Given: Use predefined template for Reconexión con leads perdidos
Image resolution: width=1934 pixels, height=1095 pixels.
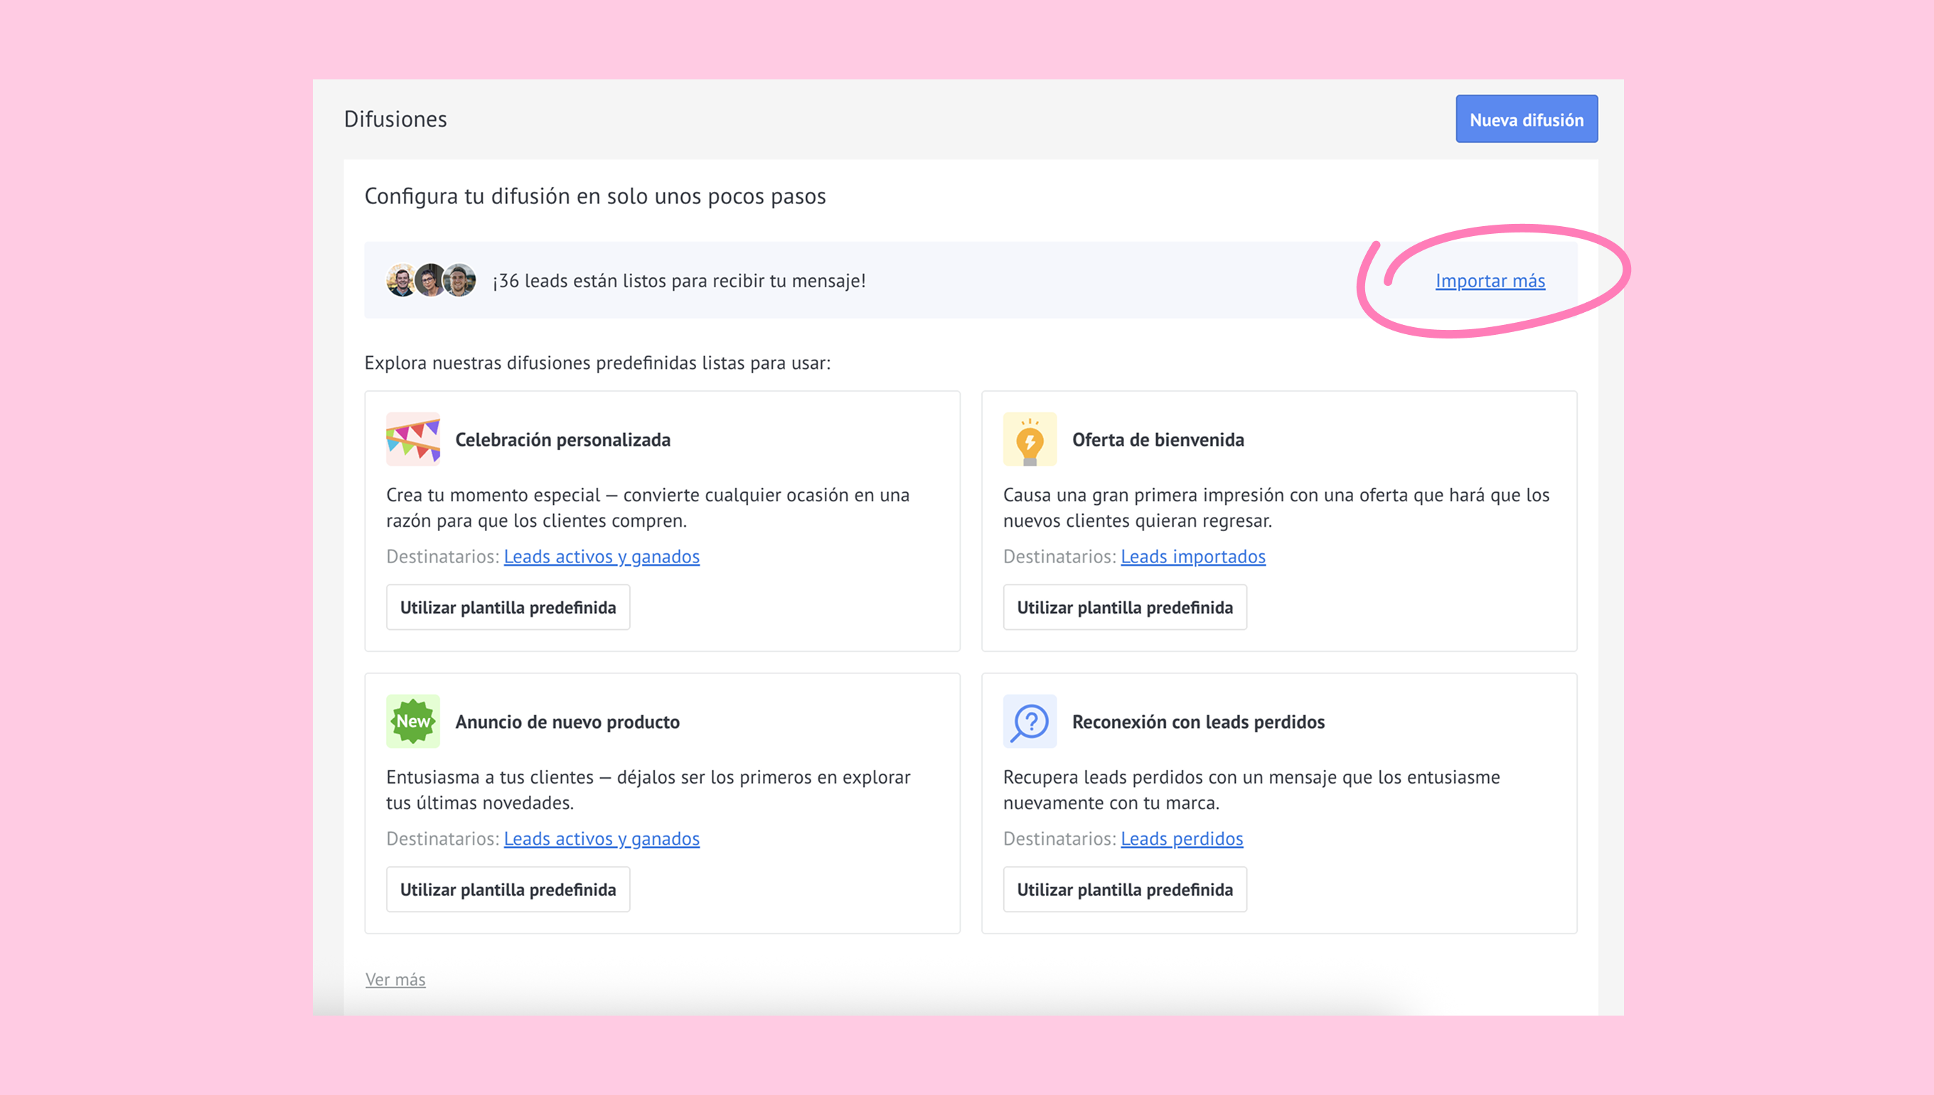Looking at the screenshot, I should pyautogui.click(x=1124, y=889).
